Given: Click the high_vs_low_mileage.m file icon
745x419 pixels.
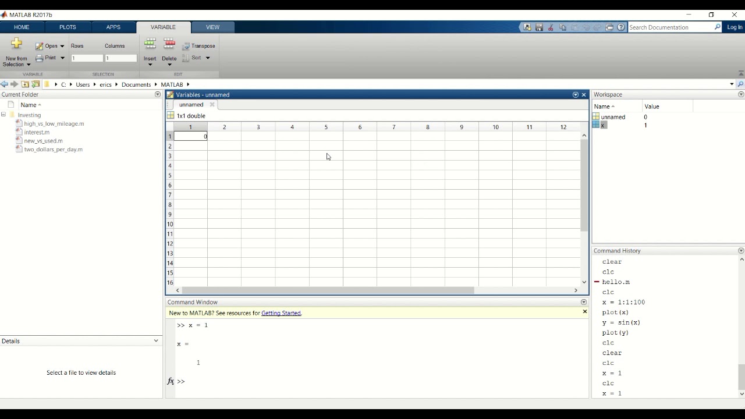Looking at the screenshot, I should click(x=19, y=123).
